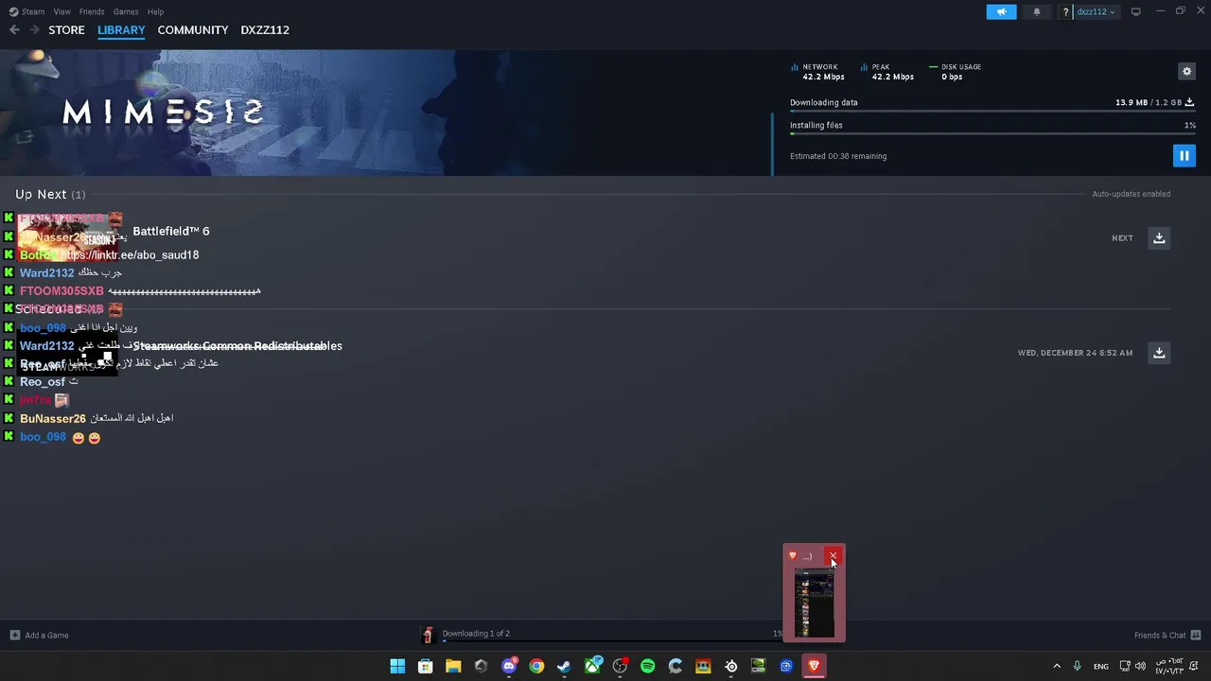The image size is (1211, 681).
Task: Open the taskbar clock and date
Action: coord(1168,666)
